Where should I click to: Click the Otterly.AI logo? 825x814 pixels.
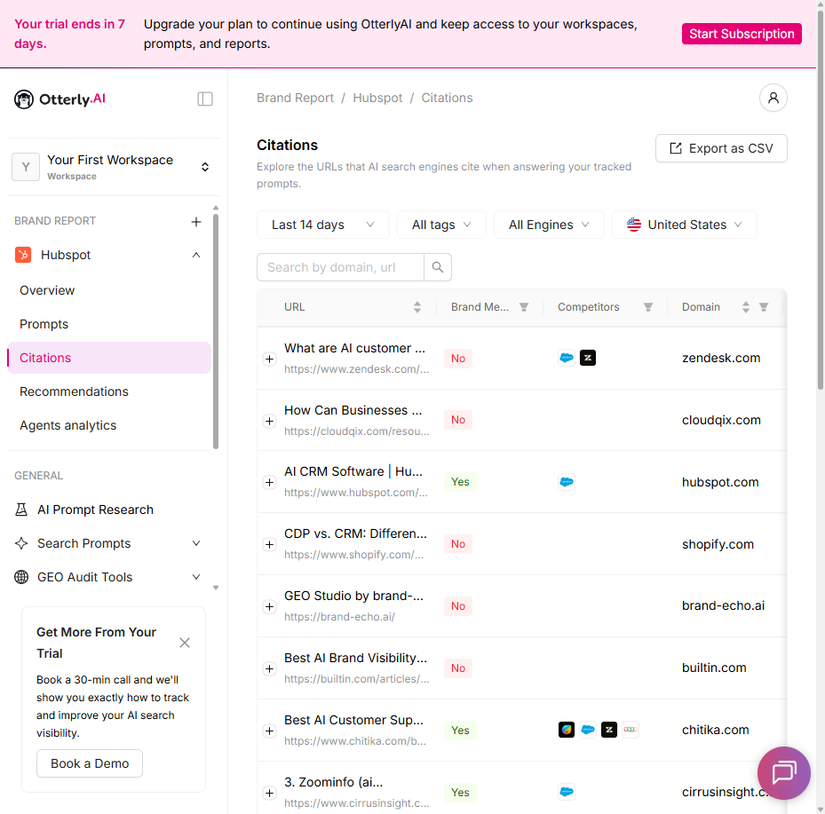tap(60, 99)
